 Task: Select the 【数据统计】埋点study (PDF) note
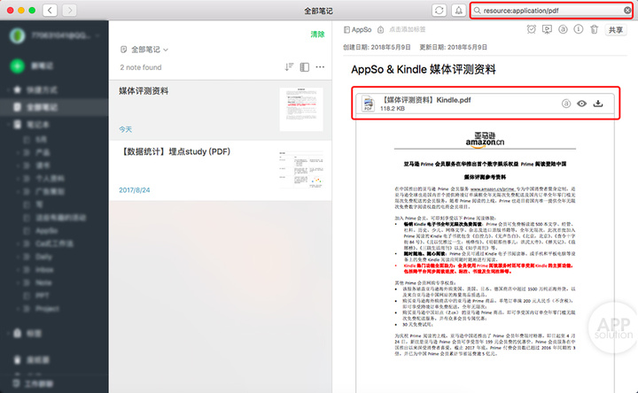[x=220, y=171]
